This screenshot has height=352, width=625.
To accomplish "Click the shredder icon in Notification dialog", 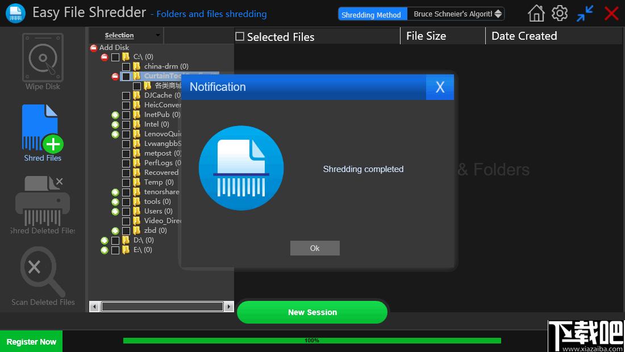I will (x=241, y=168).
